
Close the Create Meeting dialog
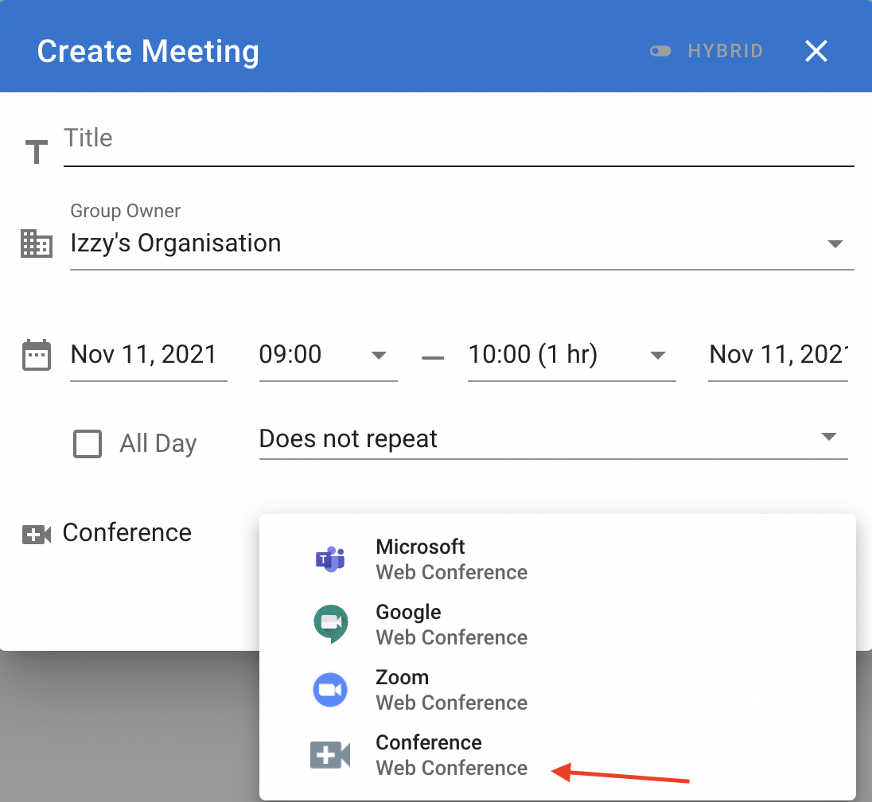[x=816, y=51]
